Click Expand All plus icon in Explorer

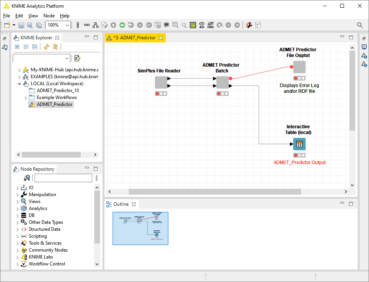[17, 47]
